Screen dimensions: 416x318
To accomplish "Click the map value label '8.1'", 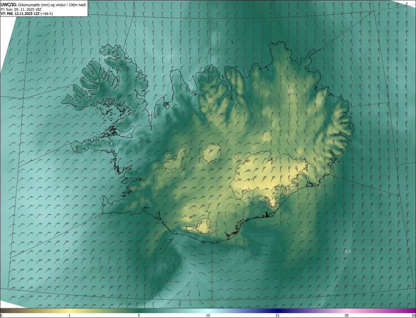I will [x=170, y=57].
